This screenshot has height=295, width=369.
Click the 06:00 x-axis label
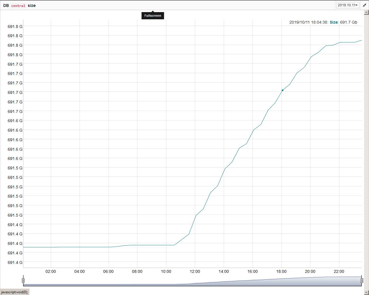pos(108,271)
